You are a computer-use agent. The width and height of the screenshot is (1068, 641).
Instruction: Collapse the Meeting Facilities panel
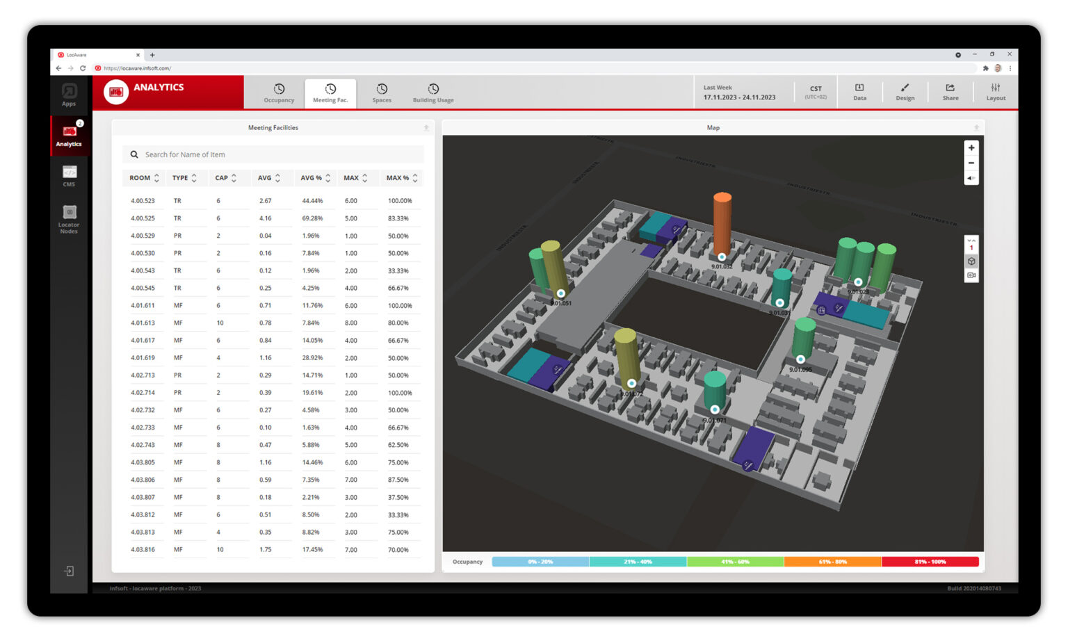(x=426, y=127)
